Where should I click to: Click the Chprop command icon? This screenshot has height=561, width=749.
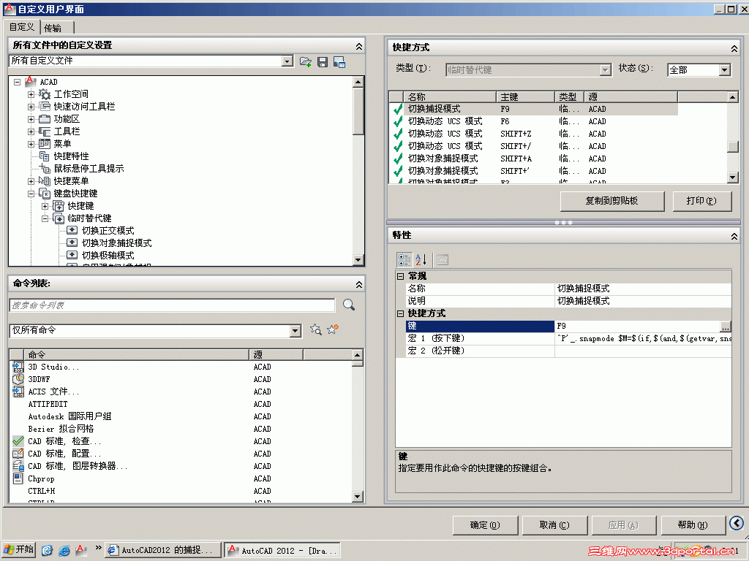(x=18, y=478)
